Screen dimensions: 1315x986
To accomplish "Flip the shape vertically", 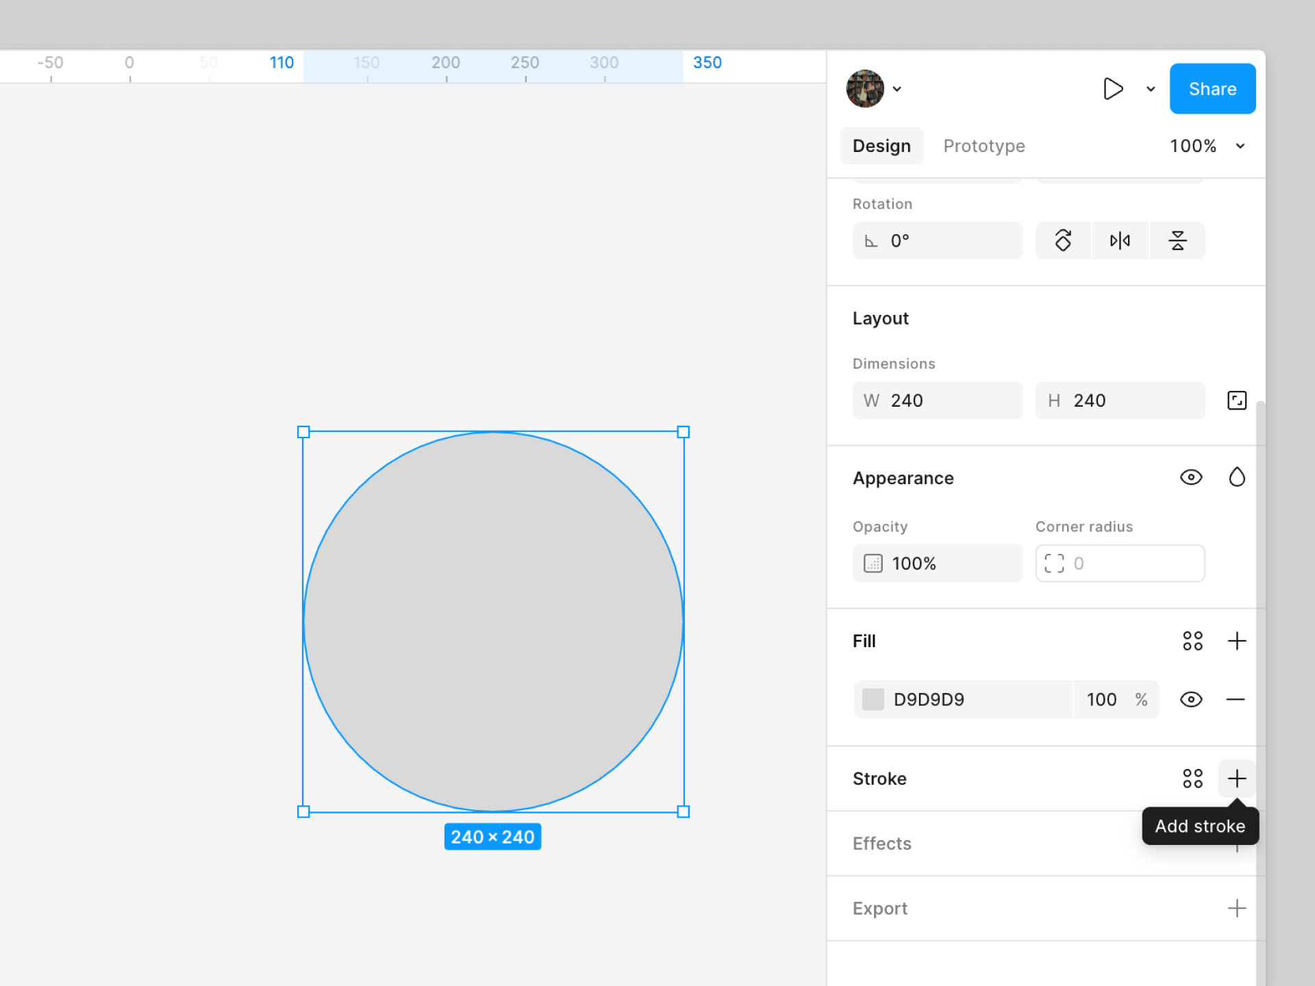I will [1177, 240].
